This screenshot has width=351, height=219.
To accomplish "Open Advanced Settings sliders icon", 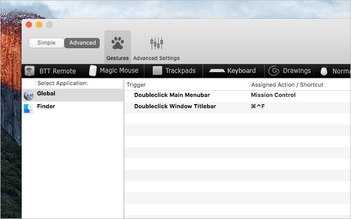I will pyautogui.click(x=156, y=43).
